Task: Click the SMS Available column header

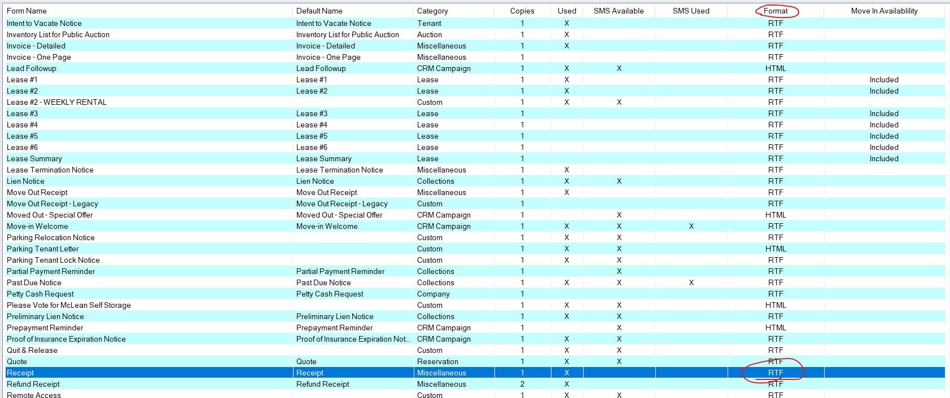Action: tap(619, 11)
